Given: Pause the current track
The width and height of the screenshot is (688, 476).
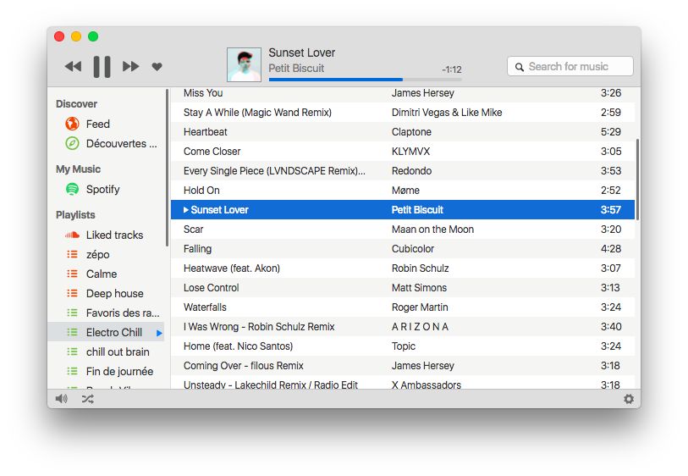Looking at the screenshot, I should coord(102,67).
